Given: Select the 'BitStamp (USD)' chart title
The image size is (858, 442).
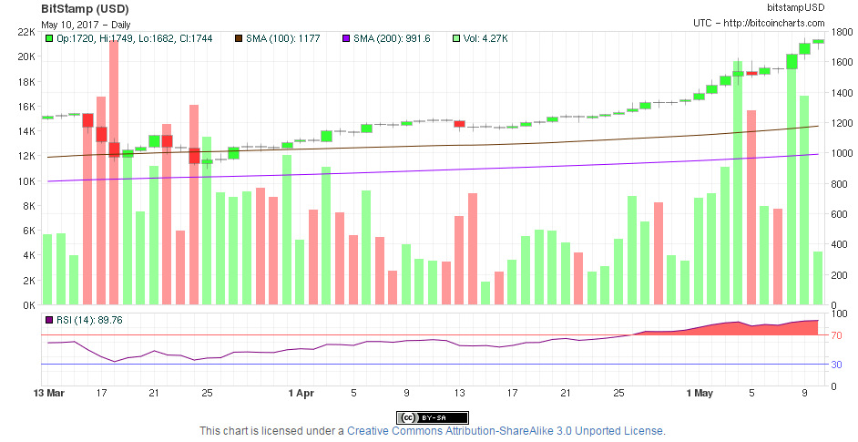Looking at the screenshot, I should tap(85, 9).
